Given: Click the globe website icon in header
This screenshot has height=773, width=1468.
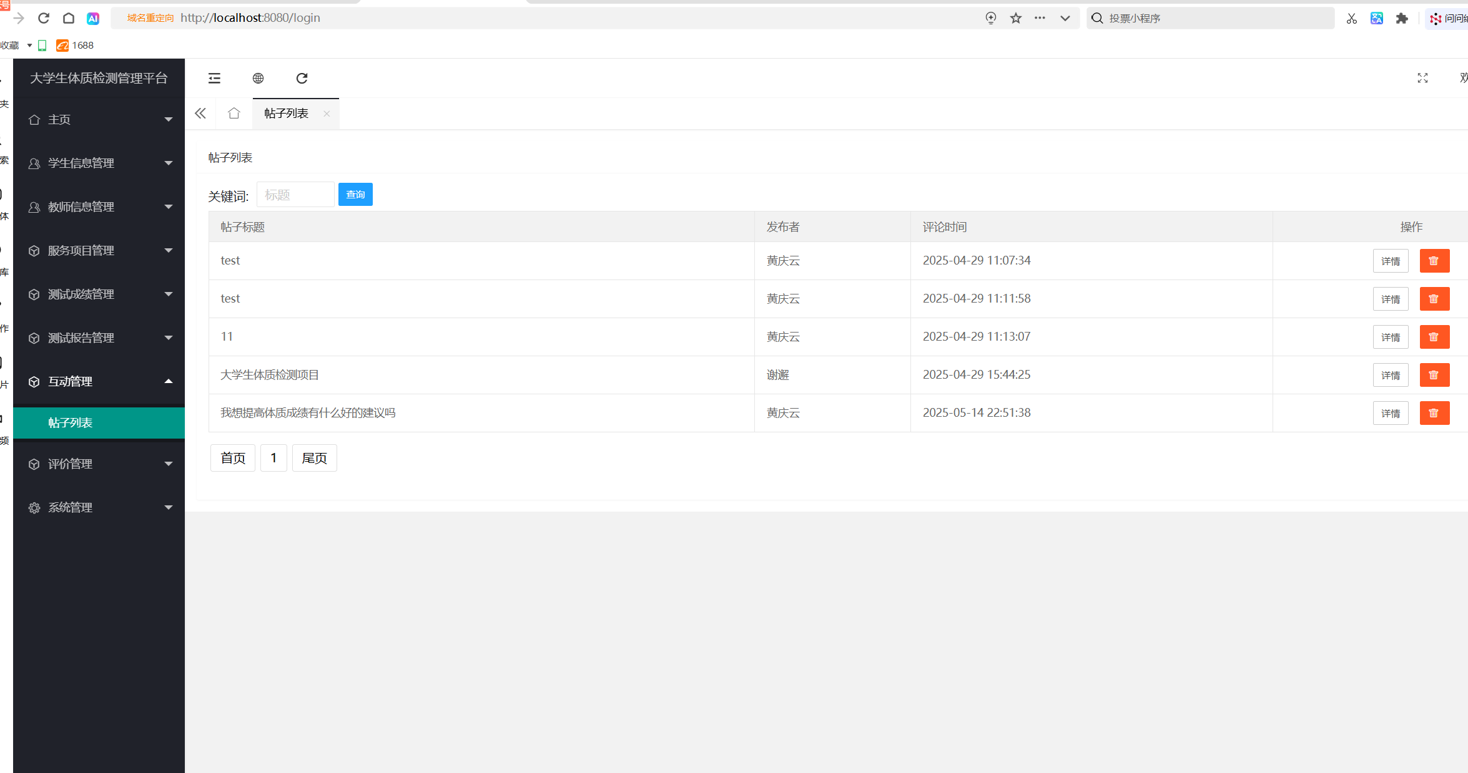Looking at the screenshot, I should (258, 78).
